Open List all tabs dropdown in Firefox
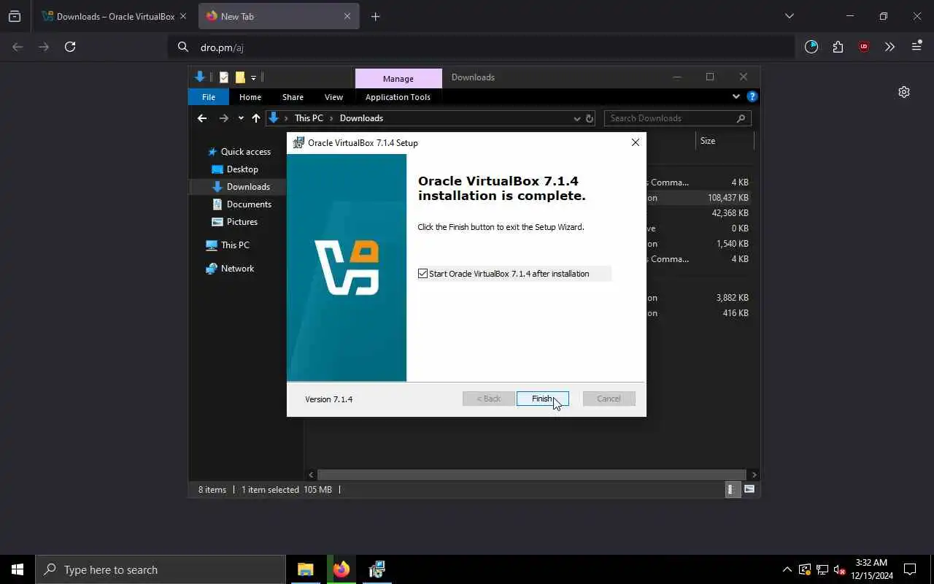 pos(789,16)
